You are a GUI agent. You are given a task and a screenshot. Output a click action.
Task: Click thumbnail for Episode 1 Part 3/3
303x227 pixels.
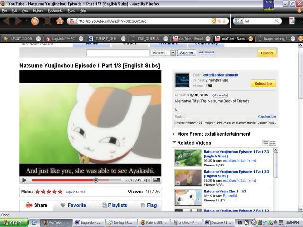click(188, 178)
